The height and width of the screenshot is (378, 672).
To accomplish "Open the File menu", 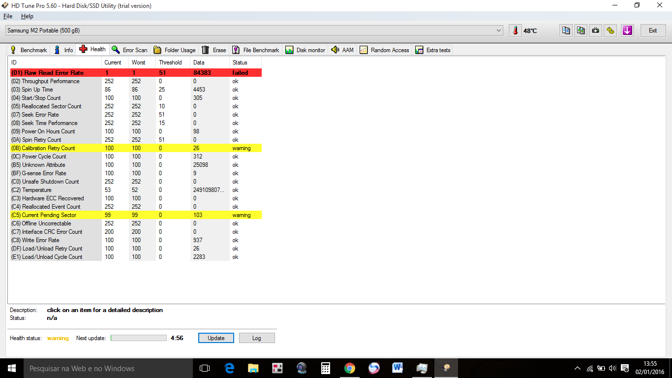I will [x=8, y=16].
